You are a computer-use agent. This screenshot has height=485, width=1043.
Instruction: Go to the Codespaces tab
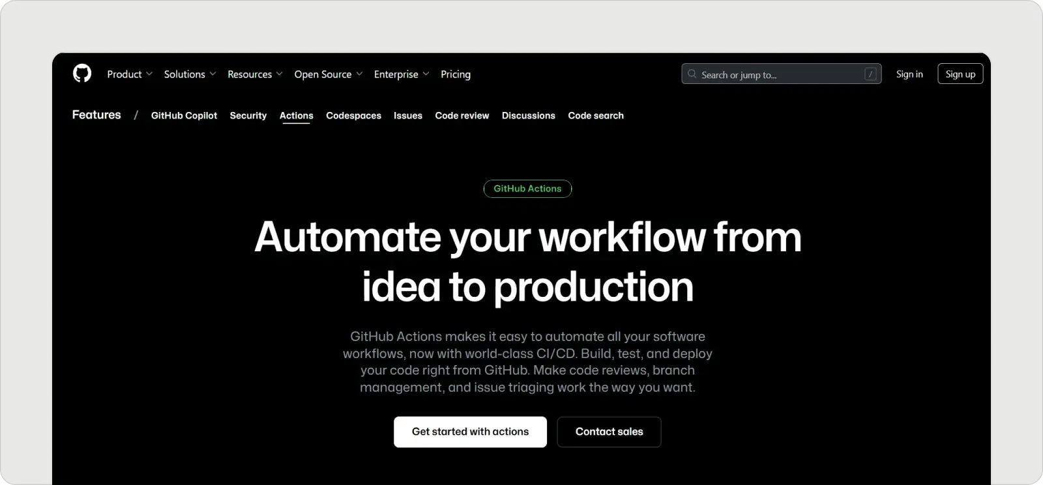coord(353,116)
